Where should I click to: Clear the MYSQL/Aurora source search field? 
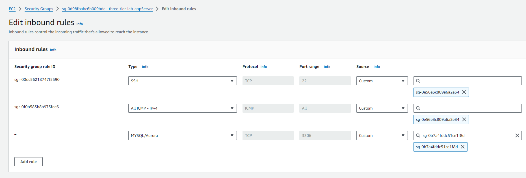[x=517, y=135]
